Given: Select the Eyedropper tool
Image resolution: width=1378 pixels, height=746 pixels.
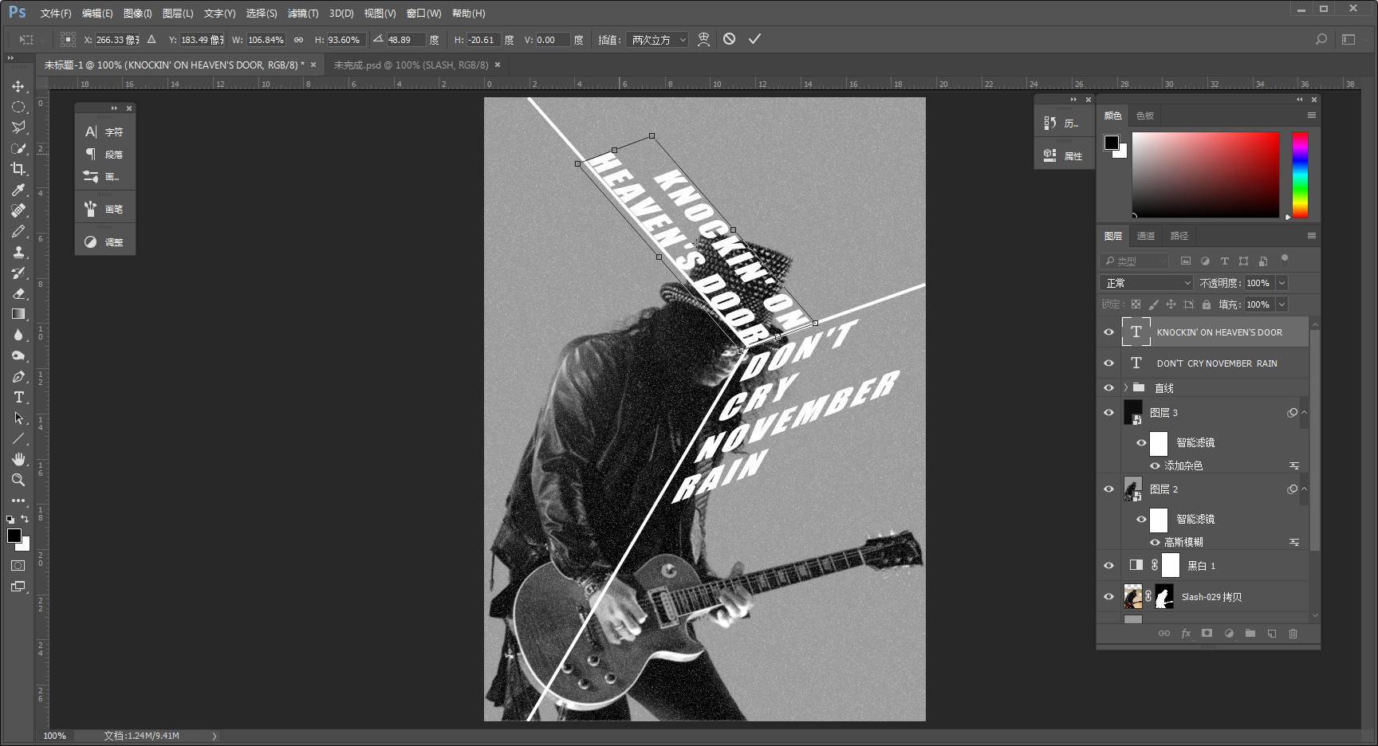Looking at the screenshot, I should pyautogui.click(x=18, y=190).
